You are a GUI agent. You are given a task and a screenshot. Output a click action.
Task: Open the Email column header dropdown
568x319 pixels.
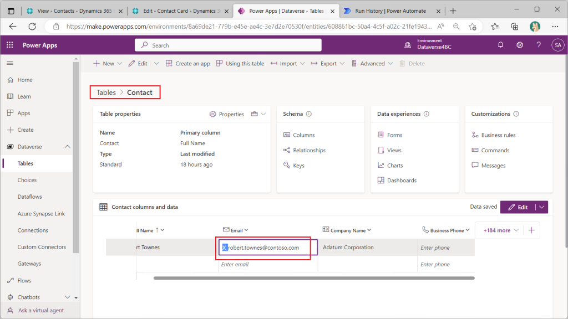tap(246, 230)
